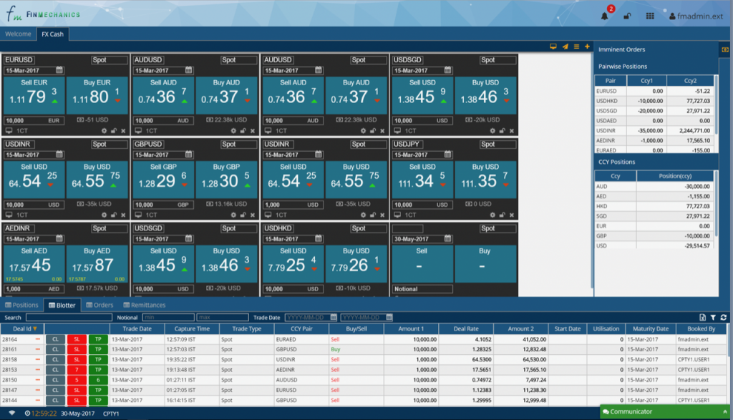Image resolution: width=733 pixels, height=420 pixels.
Task: Click the filter funnel icon in the blotter
Action: (x=714, y=317)
